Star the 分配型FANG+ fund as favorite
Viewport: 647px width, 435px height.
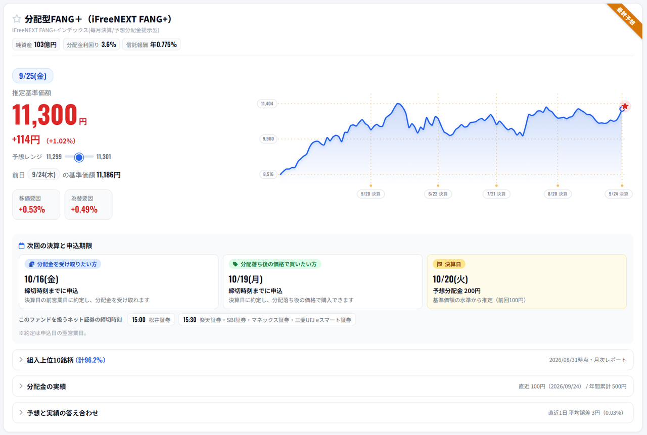17,19
